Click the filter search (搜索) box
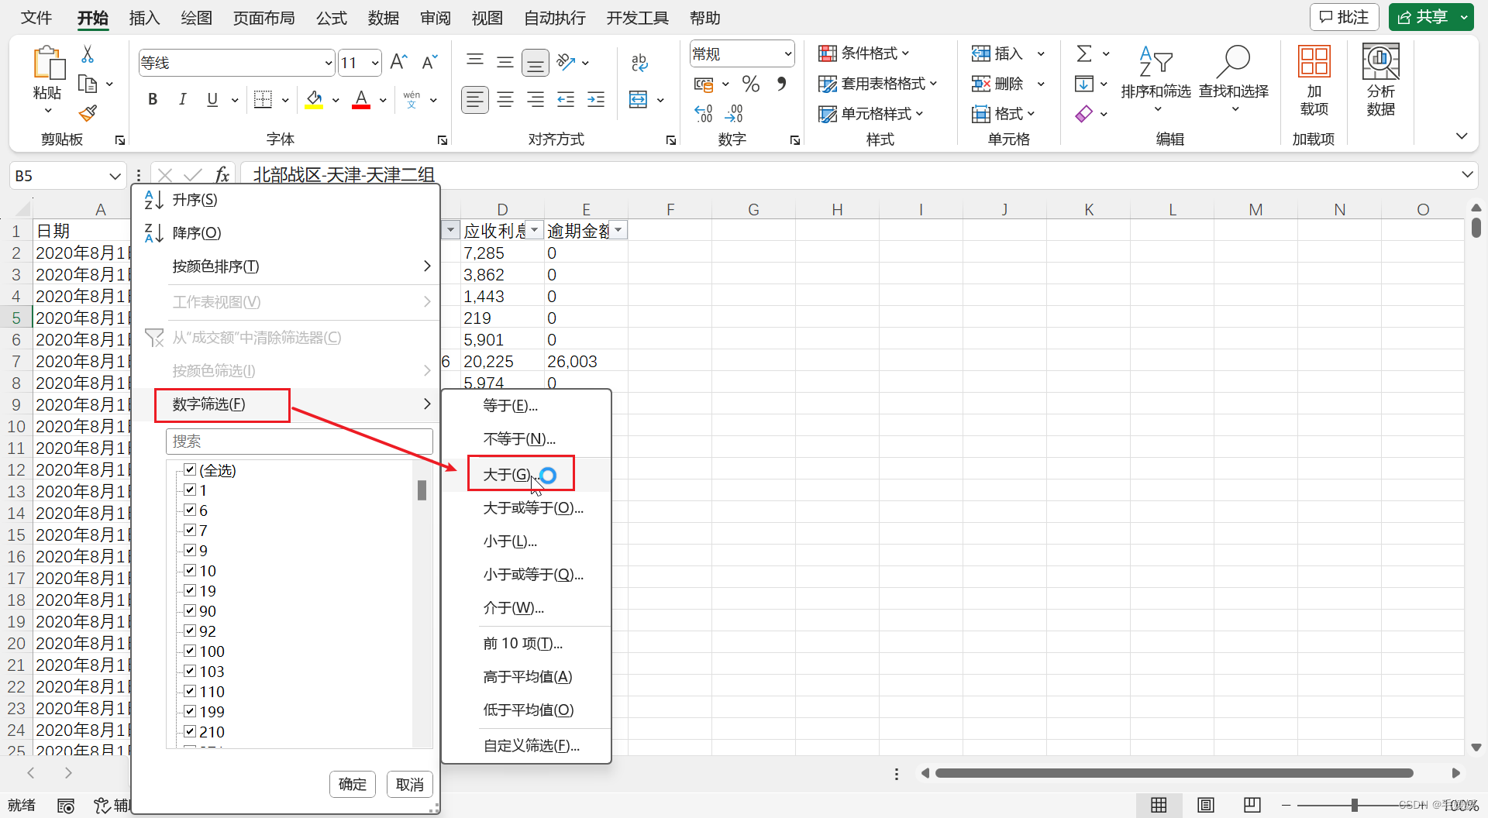 299,441
